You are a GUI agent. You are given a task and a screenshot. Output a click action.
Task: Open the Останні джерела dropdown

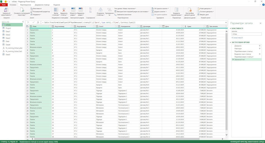[206, 11]
